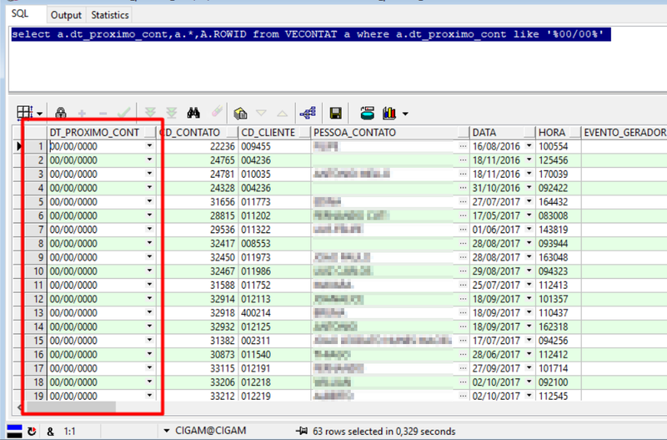Open date dropdown for row 5 DT_PROXIMO_CONT
The width and height of the screenshot is (667, 440).
[x=149, y=201]
